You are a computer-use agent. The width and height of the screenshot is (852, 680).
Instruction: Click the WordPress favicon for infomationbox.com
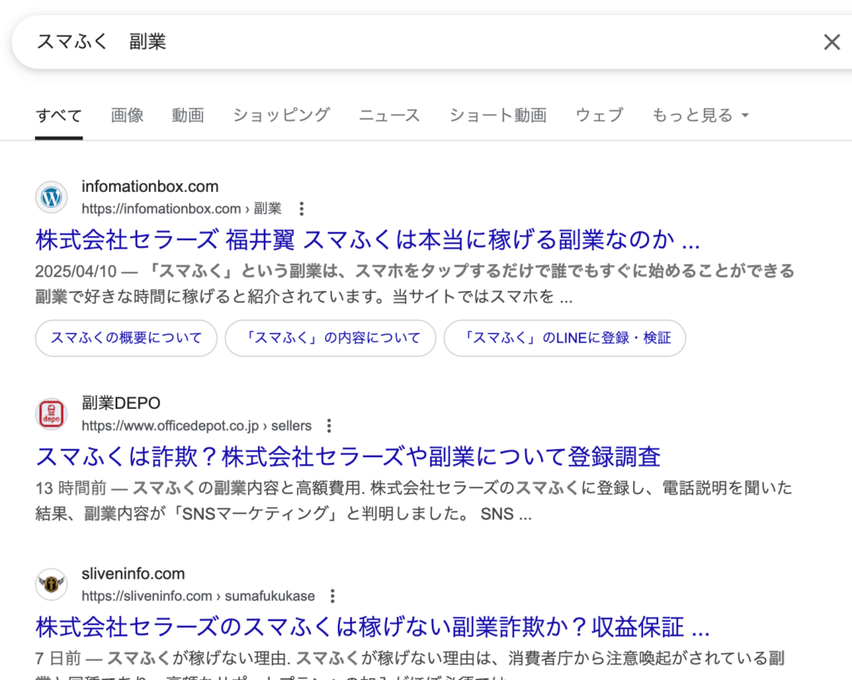pyautogui.click(x=52, y=197)
